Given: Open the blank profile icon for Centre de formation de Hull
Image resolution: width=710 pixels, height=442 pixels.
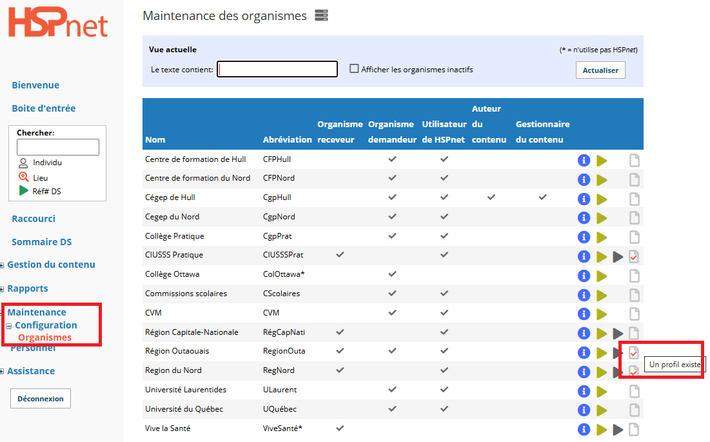Looking at the screenshot, I should (x=635, y=160).
